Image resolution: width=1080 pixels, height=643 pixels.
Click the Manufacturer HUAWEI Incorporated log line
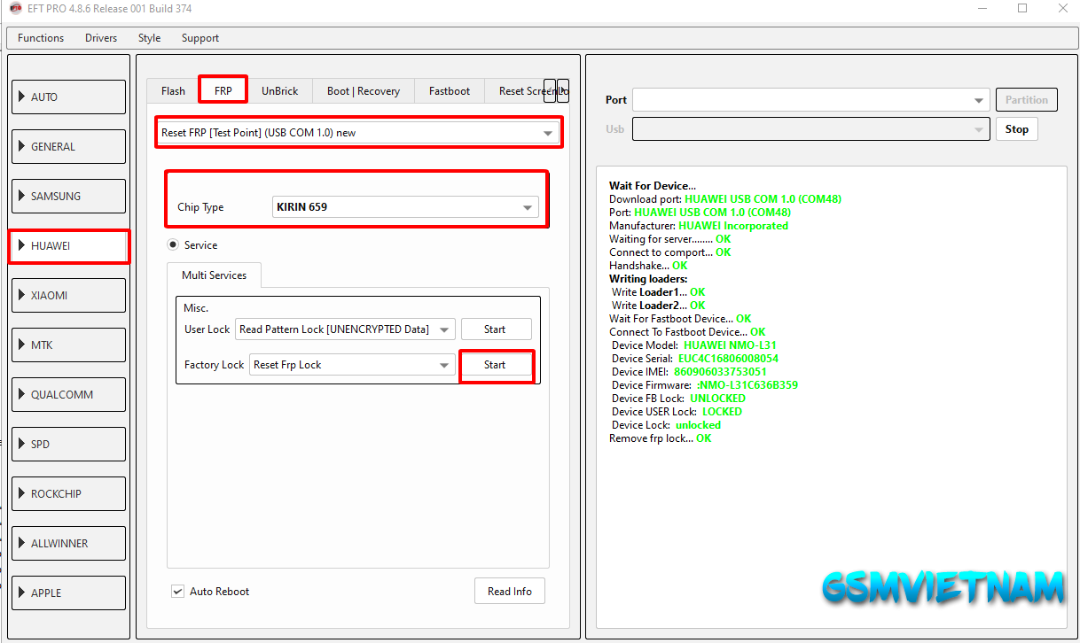(x=699, y=226)
